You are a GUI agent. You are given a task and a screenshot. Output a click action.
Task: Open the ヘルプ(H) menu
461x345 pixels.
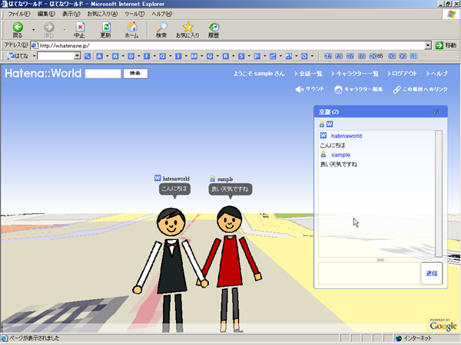click(x=161, y=14)
